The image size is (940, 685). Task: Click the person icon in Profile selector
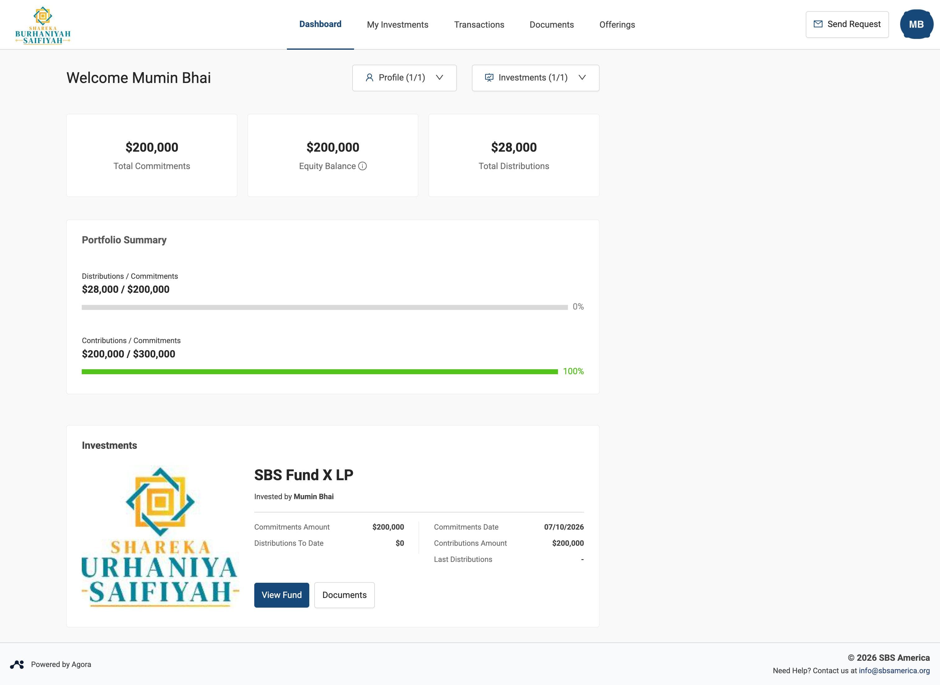(370, 77)
